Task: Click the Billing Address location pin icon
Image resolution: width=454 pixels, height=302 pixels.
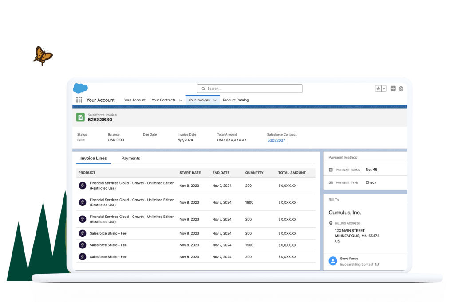Action: pyautogui.click(x=331, y=223)
